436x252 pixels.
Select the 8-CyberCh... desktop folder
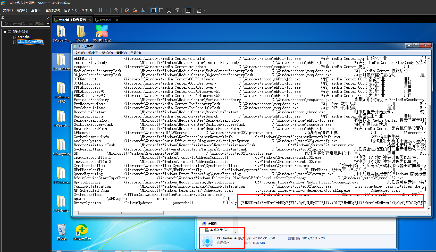pos(62,33)
